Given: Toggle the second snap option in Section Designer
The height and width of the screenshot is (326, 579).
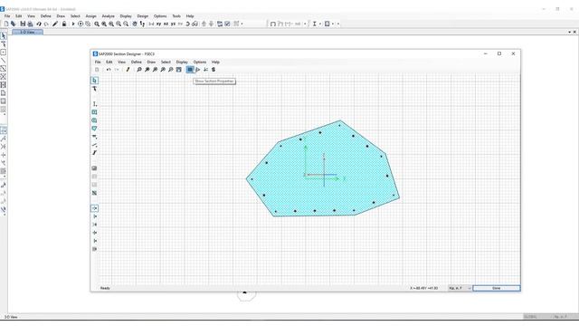Looking at the screenshot, I should click(94, 216).
